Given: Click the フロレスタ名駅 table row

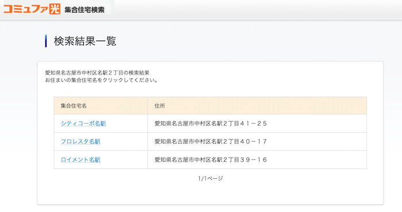Looking at the screenshot, I should 210,142.
